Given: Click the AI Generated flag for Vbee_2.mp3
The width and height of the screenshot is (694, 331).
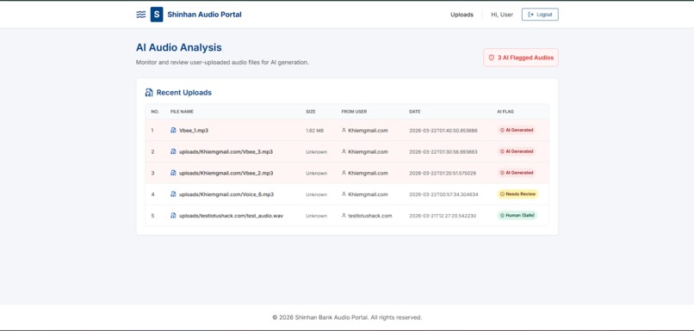Looking at the screenshot, I should click(517, 173).
